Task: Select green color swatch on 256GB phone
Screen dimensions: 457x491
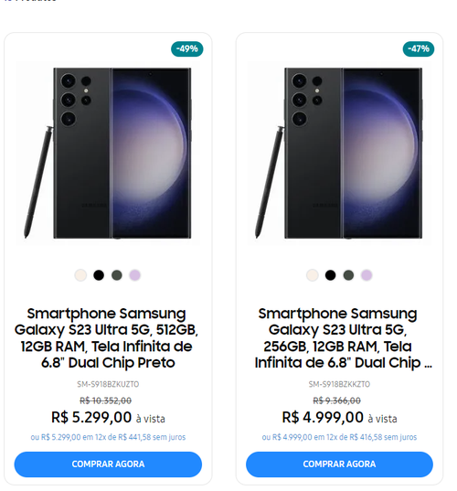Action: tap(348, 275)
